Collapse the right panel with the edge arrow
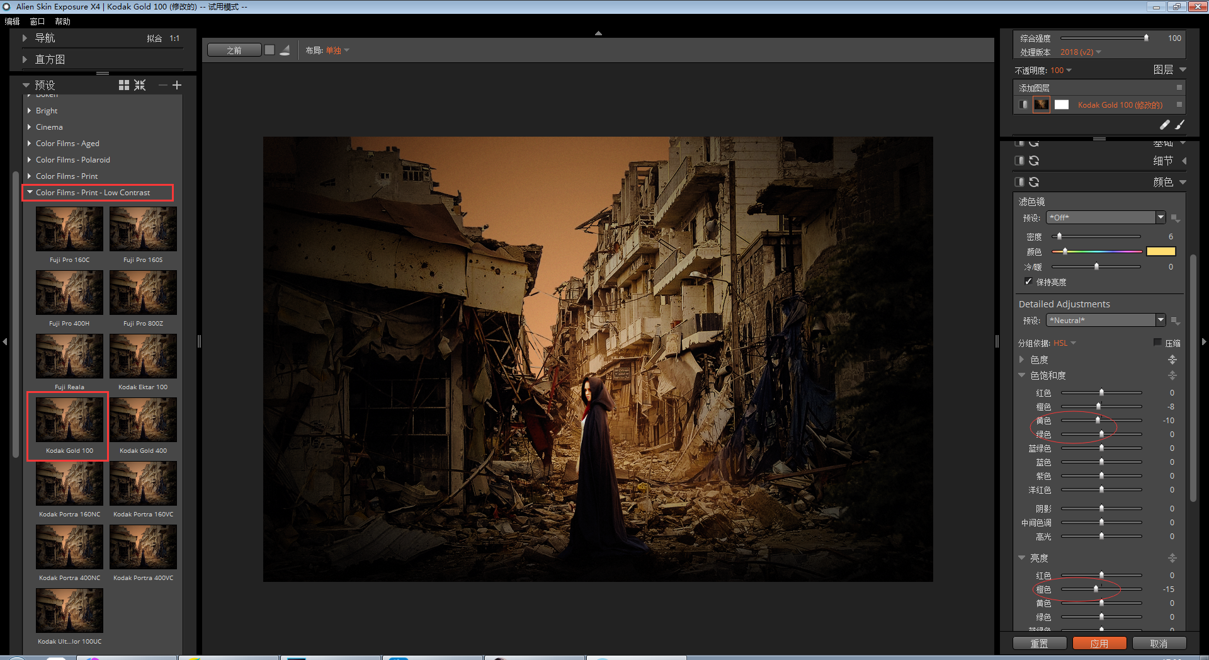Image resolution: width=1209 pixels, height=660 pixels. pyautogui.click(x=1204, y=342)
